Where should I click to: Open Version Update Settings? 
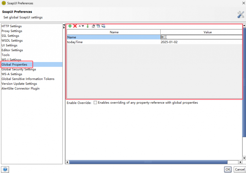19,84
